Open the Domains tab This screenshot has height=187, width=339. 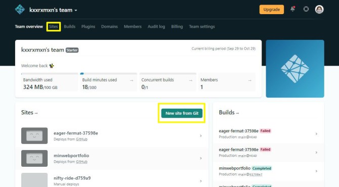click(109, 27)
